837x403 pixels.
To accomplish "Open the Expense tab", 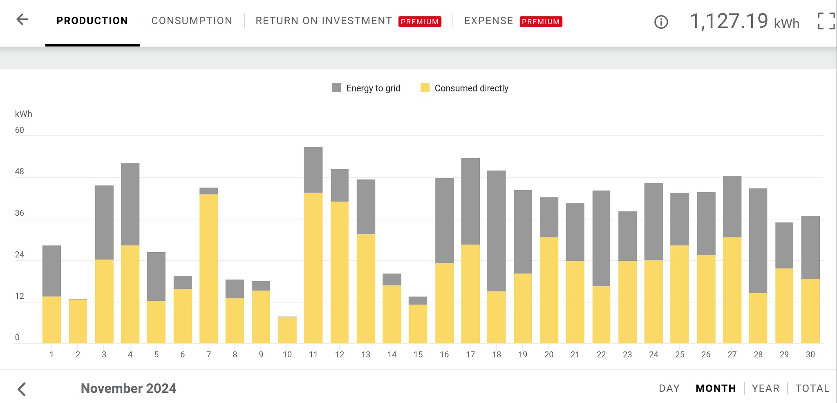I will 488,21.
